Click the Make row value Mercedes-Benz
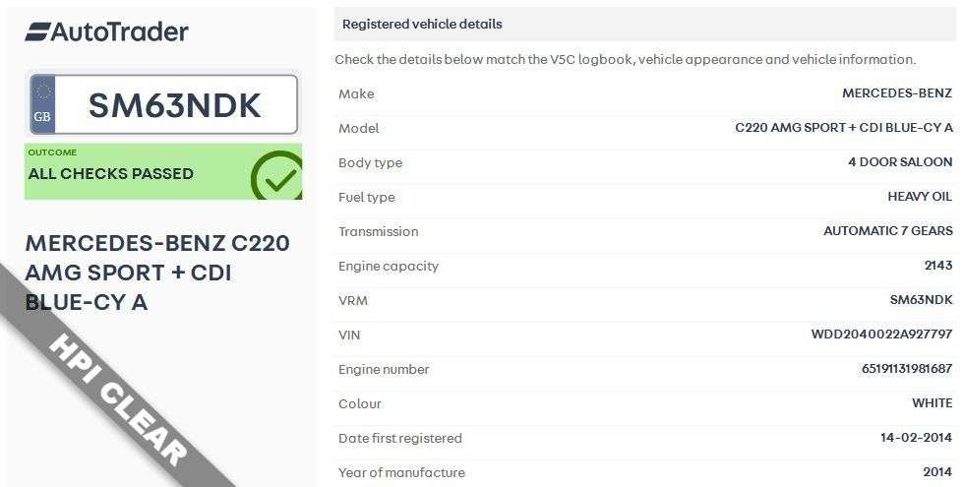 (897, 94)
